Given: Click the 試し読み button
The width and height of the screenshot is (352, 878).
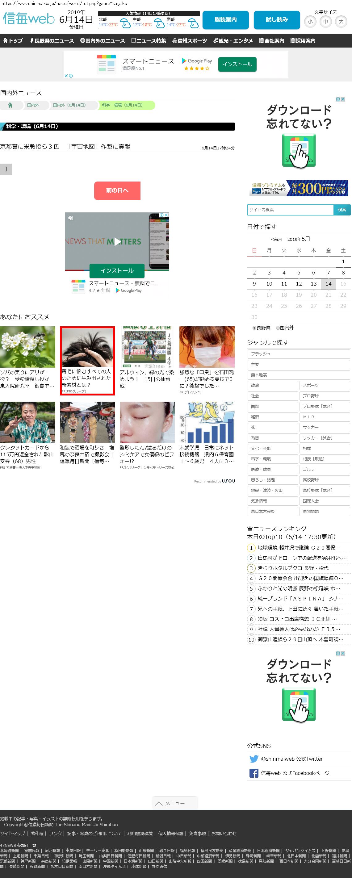Looking at the screenshot, I should click(277, 20).
